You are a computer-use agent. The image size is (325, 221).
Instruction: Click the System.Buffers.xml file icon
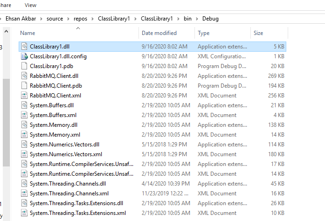[24, 115]
